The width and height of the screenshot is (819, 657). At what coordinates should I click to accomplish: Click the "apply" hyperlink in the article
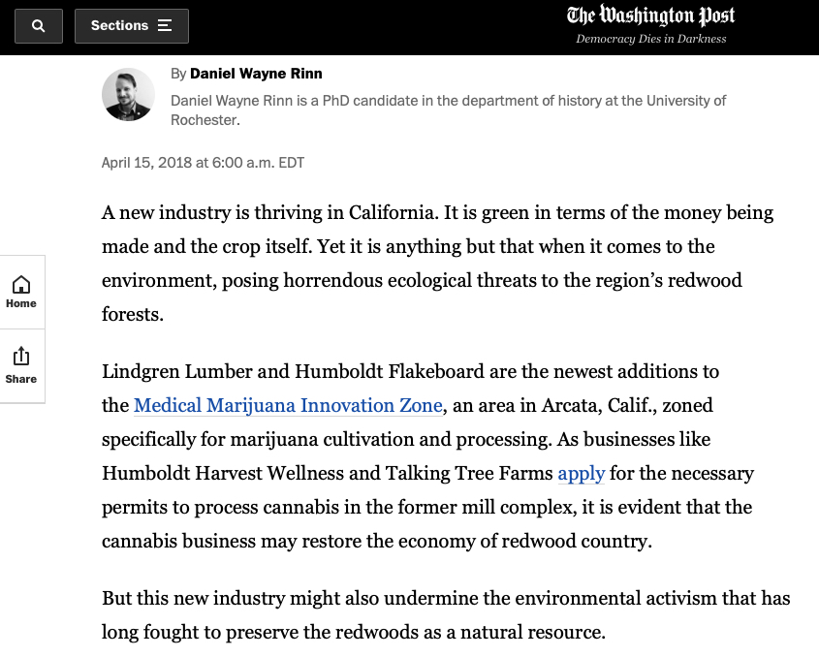click(x=581, y=474)
